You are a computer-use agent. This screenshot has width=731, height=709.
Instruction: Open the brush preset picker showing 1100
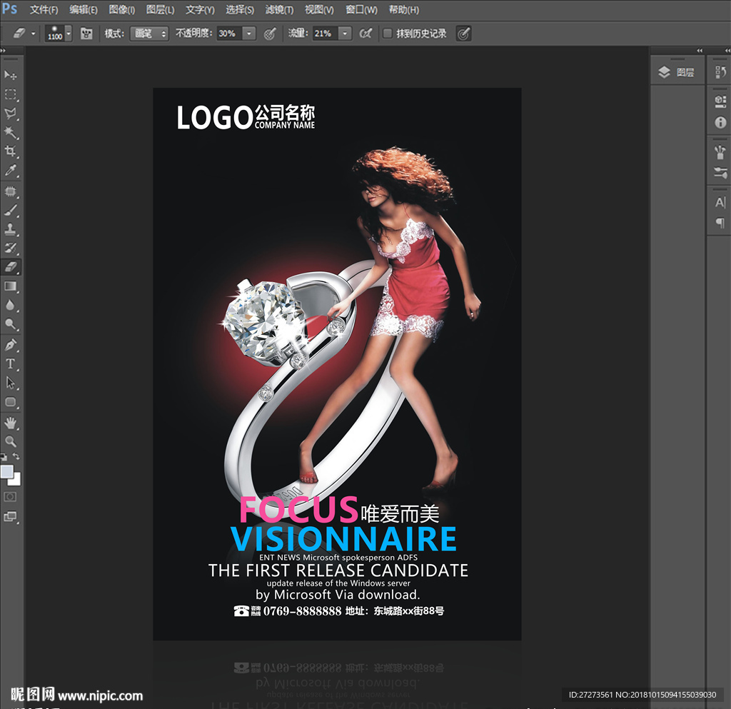click(x=59, y=34)
